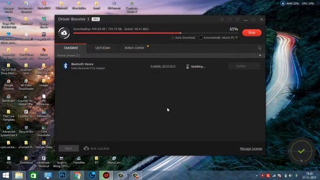Click the green checkmark desktop widget

pyautogui.click(x=301, y=151)
